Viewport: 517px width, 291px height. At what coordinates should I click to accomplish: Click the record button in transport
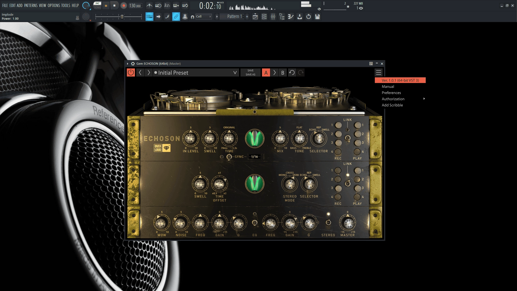click(x=124, y=5)
